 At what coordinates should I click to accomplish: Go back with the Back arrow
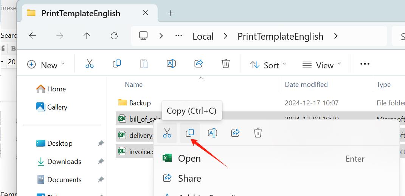tap(33, 36)
